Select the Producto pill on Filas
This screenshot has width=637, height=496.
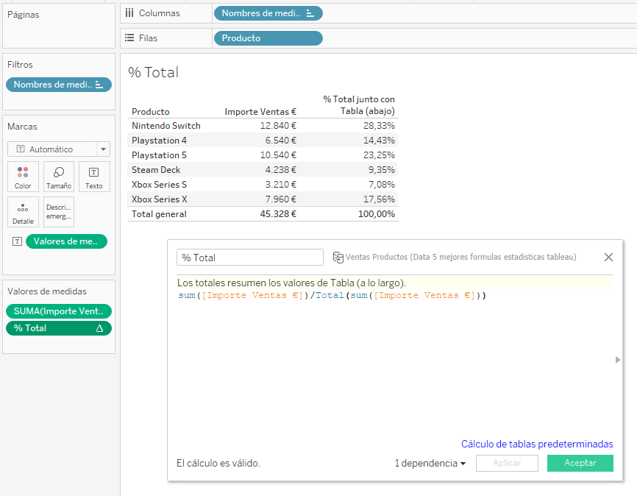click(x=268, y=38)
